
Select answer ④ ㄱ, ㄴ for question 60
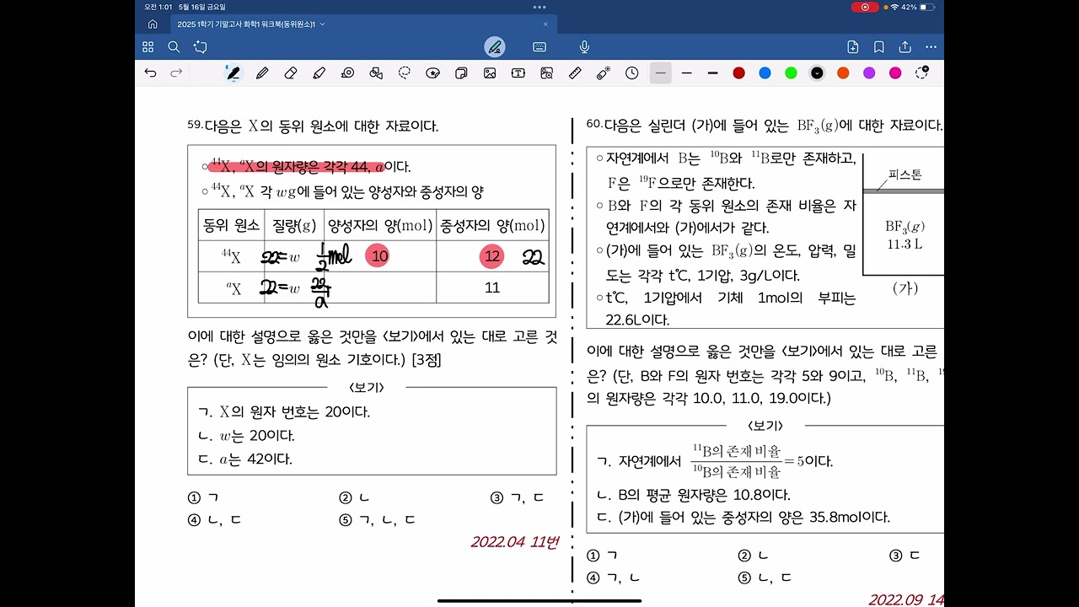tap(614, 577)
